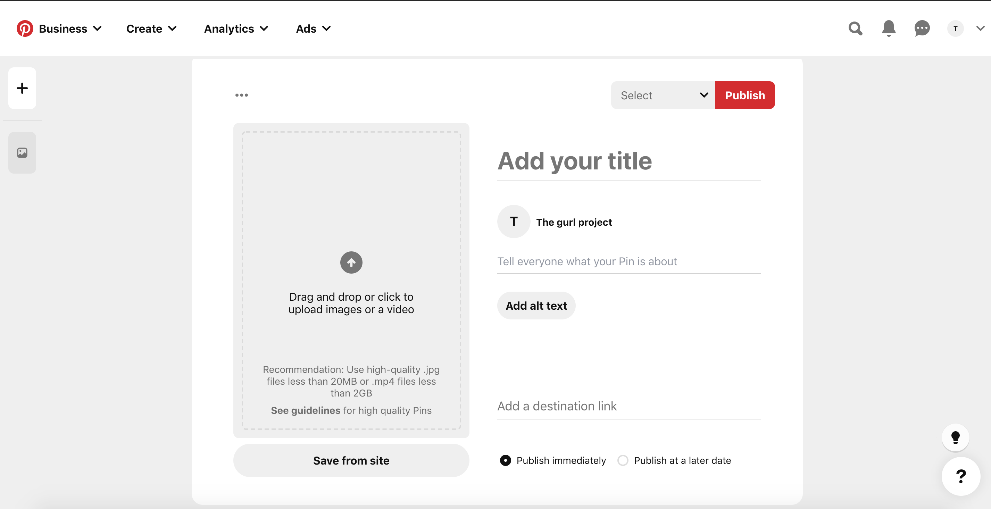Open the search magnifier icon
991x509 pixels.
pyautogui.click(x=855, y=28)
